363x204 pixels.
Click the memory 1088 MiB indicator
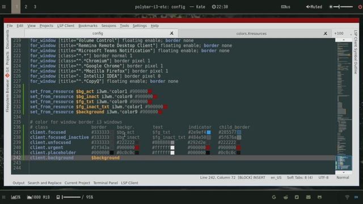click(38, 197)
